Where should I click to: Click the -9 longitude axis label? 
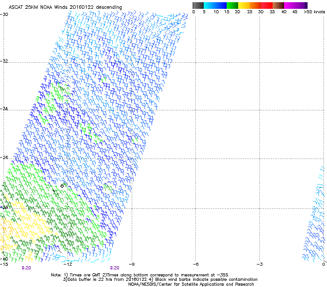pos(132,264)
